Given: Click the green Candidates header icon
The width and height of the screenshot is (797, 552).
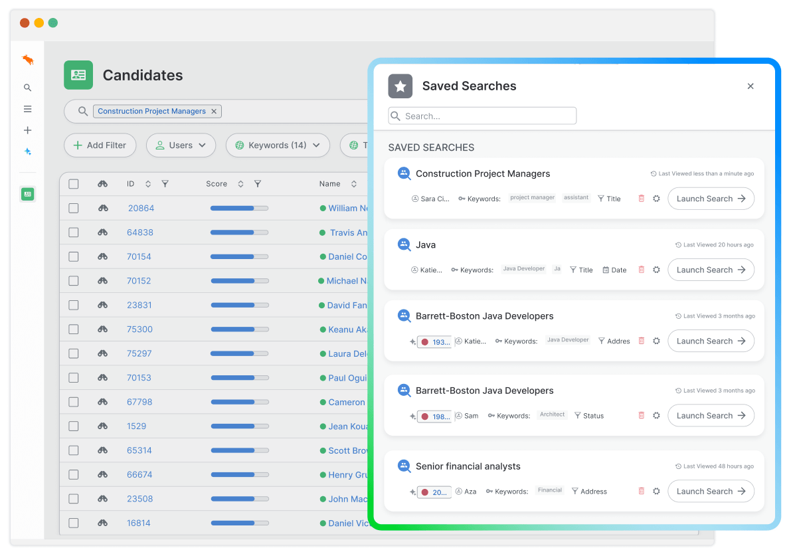Looking at the screenshot, I should [78, 75].
